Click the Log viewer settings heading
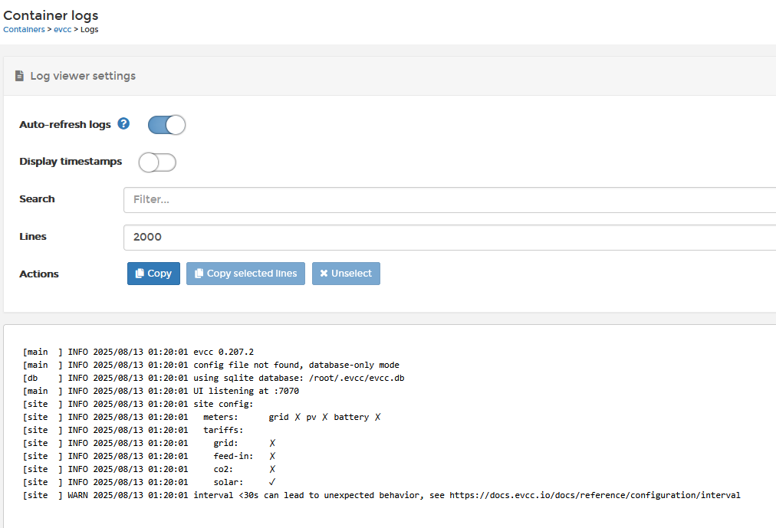 pyautogui.click(x=83, y=76)
